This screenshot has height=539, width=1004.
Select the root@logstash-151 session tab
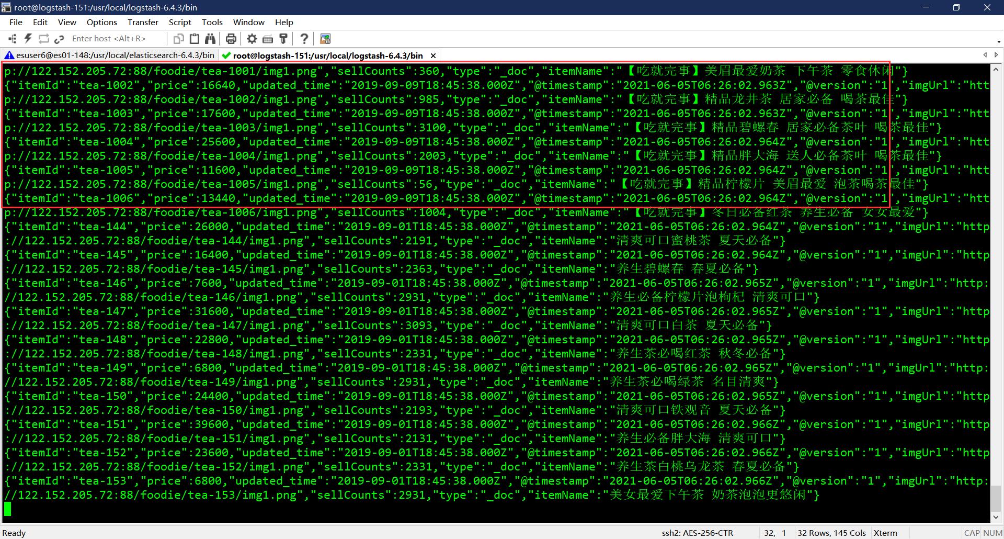(x=328, y=55)
